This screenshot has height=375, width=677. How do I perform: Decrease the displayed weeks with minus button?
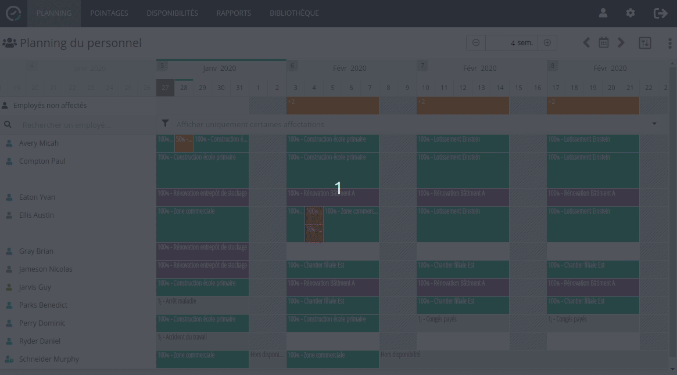pos(476,42)
